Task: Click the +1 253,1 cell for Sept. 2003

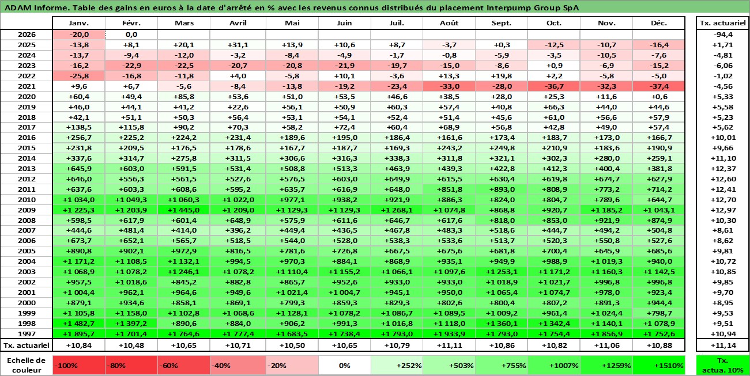Action: [501, 272]
